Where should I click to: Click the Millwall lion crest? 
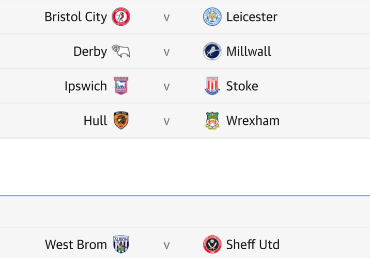tap(212, 52)
